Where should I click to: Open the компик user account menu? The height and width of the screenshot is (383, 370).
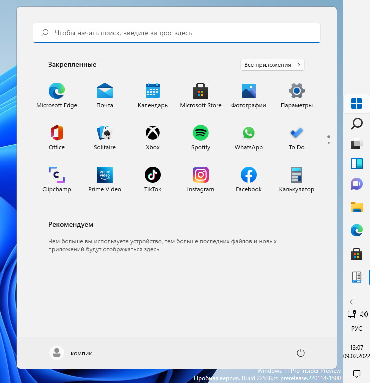71,353
